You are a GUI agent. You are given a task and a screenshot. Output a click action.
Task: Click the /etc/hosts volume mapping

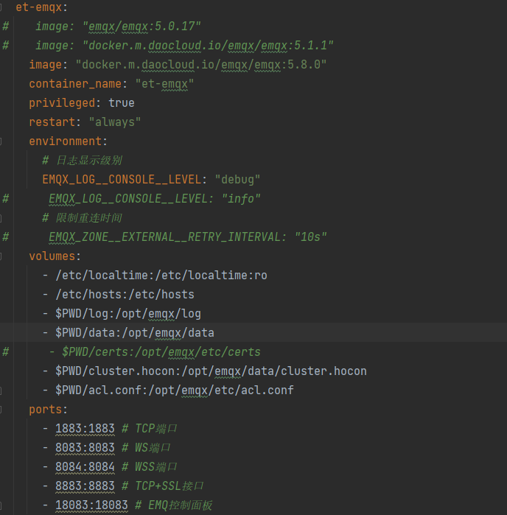tap(125, 294)
